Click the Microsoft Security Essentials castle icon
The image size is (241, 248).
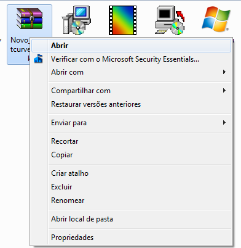coord(38,59)
